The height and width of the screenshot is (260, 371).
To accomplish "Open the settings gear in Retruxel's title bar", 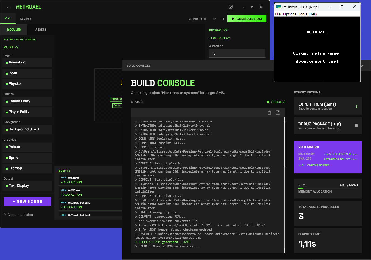I will point(231,7).
